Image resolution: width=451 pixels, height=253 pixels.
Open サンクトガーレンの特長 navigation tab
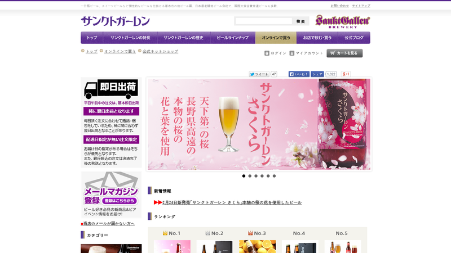click(130, 38)
